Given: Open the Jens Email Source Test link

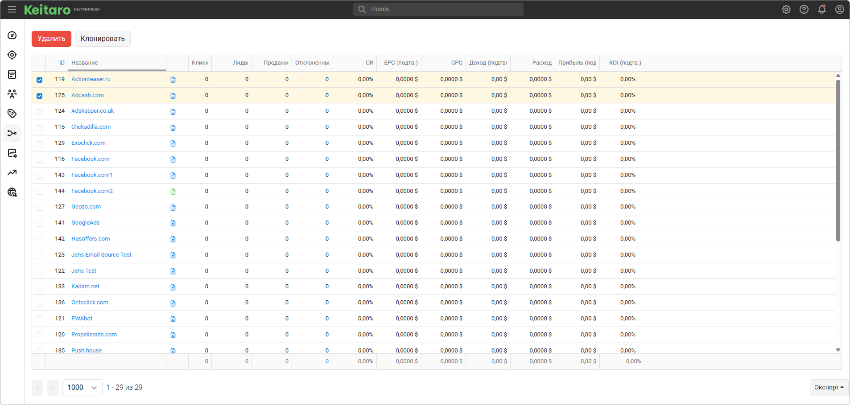Looking at the screenshot, I should coord(101,255).
